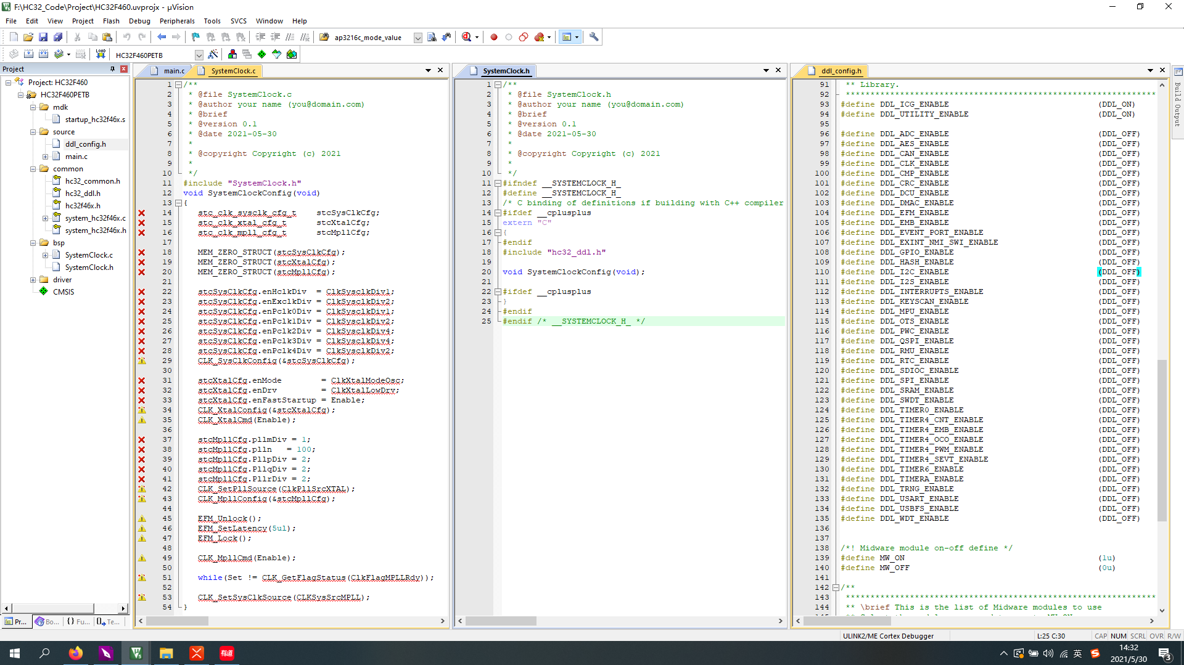Viewport: 1184px width, 665px height.
Task: Switch to the main.c tab
Action: pyautogui.click(x=173, y=71)
